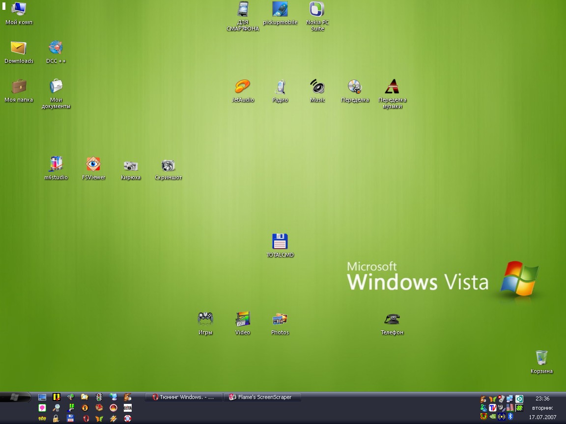Screen dimensions: 566x424
Task: Click the eMule tray icon
Action: pyautogui.click(x=483, y=399)
